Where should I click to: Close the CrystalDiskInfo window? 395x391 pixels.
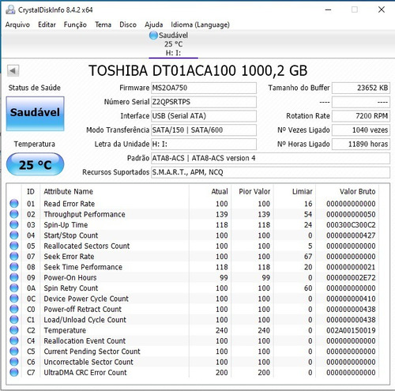pyautogui.click(x=382, y=9)
